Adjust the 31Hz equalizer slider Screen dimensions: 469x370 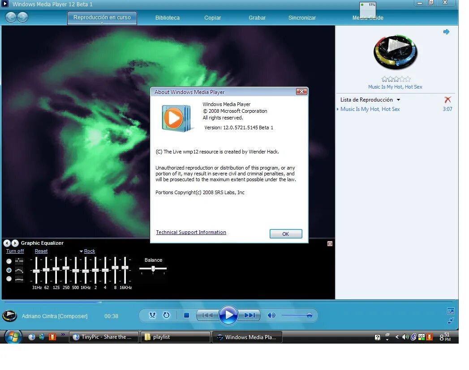pyautogui.click(x=36, y=271)
